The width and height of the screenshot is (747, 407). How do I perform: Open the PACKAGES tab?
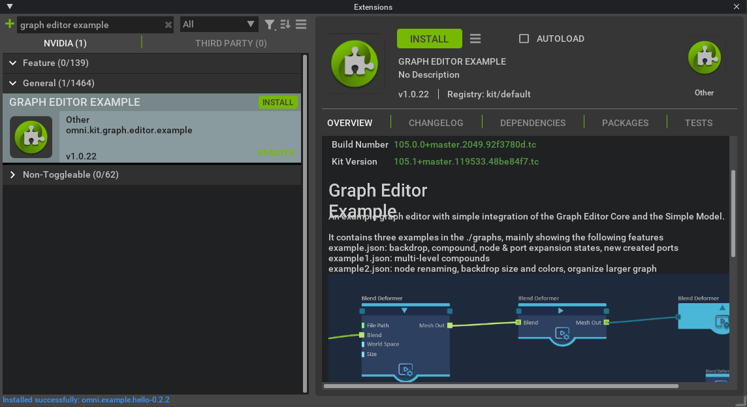pyautogui.click(x=625, y=123)
